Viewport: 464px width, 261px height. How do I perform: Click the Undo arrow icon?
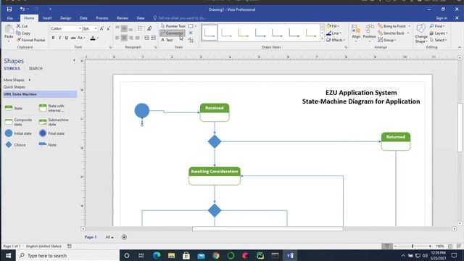tap(22, 9)
